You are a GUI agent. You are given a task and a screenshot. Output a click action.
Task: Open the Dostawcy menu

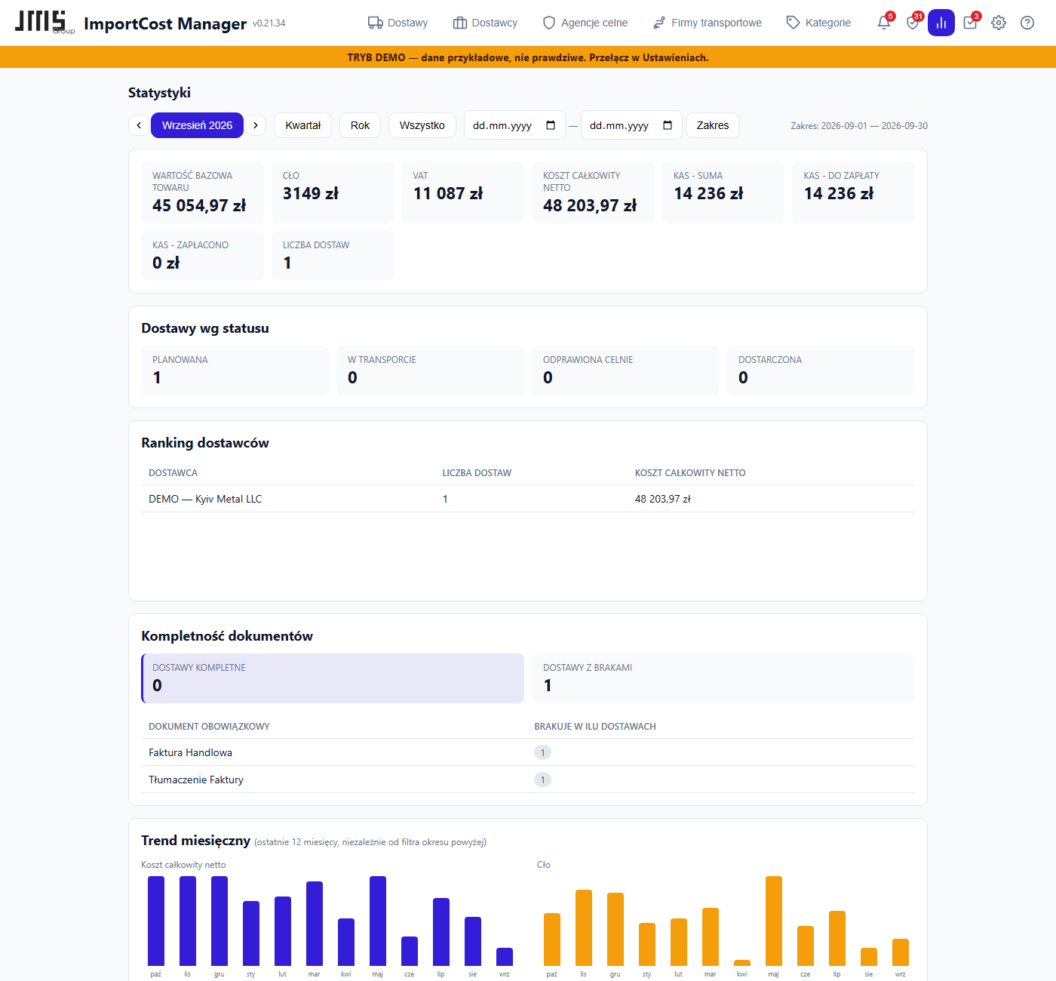(x=485, y=23)
